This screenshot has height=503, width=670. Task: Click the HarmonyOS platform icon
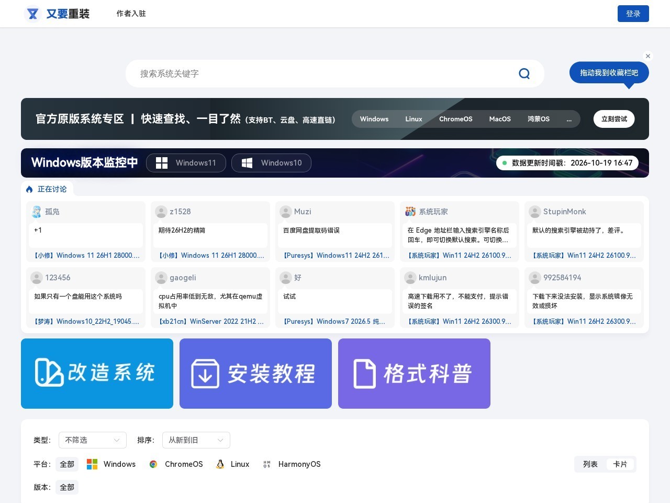(x=267, y=464)
